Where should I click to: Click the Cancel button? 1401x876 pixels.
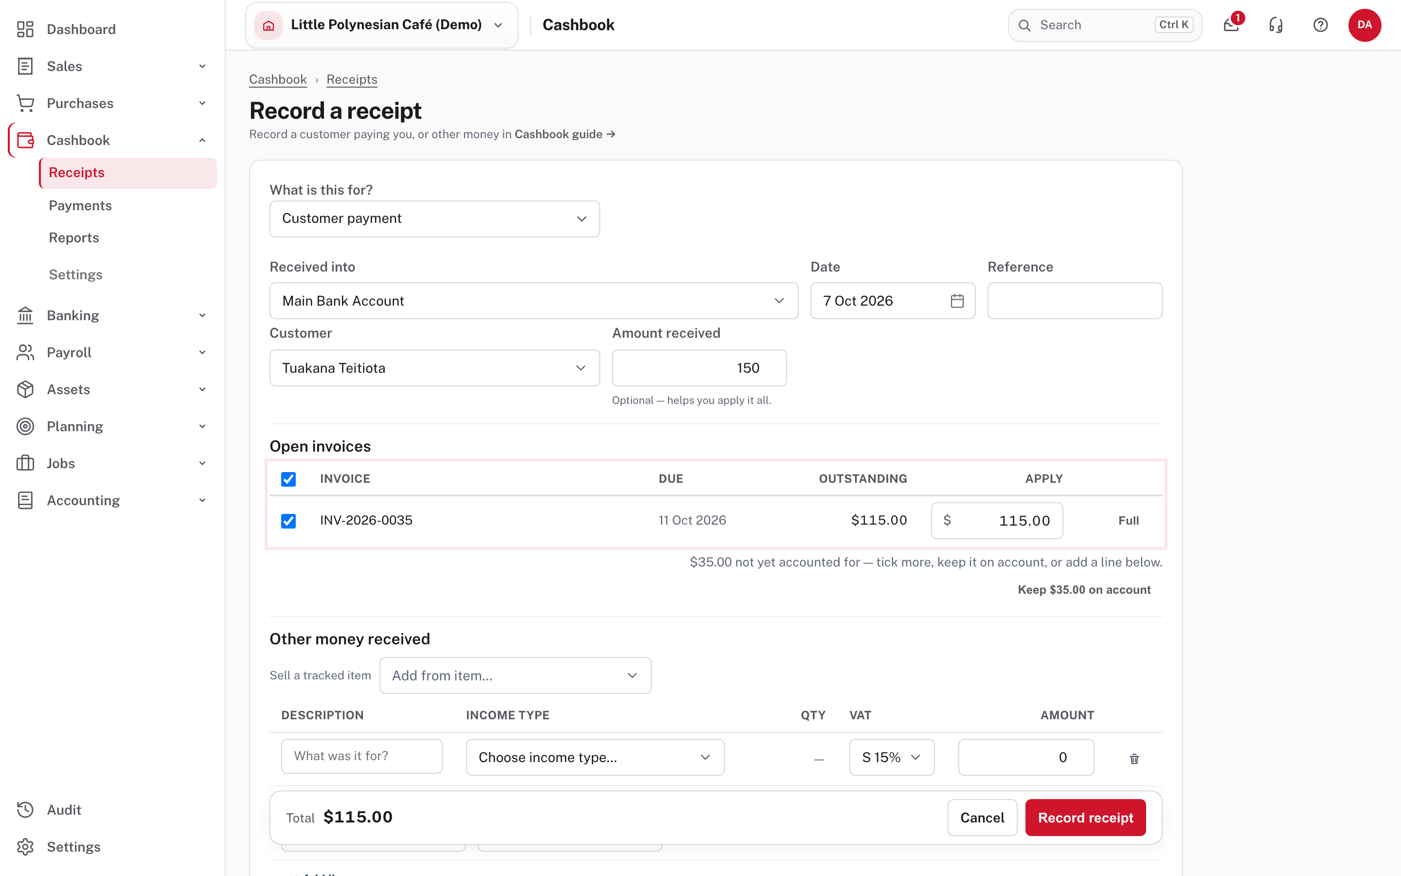pyautogui.click(x=982, y=818)
